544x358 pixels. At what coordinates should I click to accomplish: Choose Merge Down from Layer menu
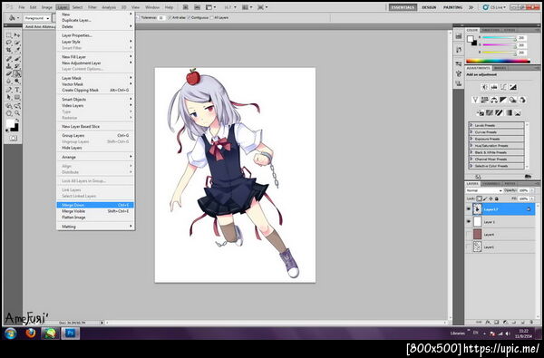[x=95, y=205]
